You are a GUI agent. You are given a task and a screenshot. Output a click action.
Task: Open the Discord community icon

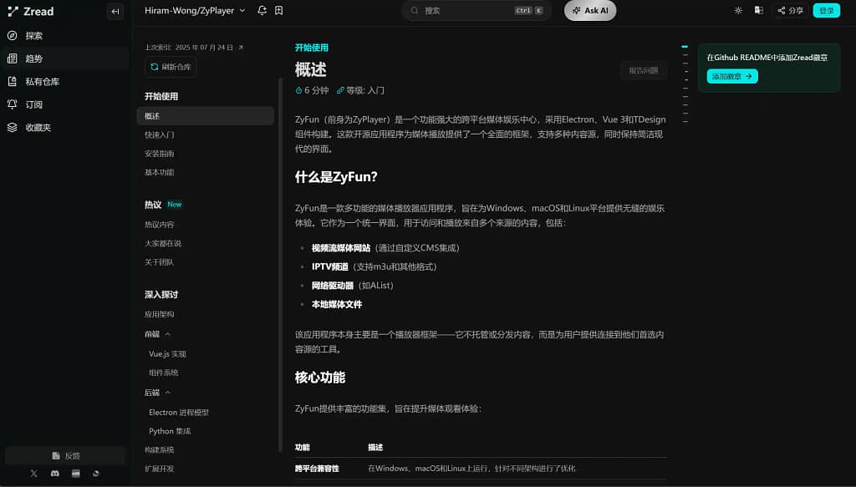tap(55, 473)
